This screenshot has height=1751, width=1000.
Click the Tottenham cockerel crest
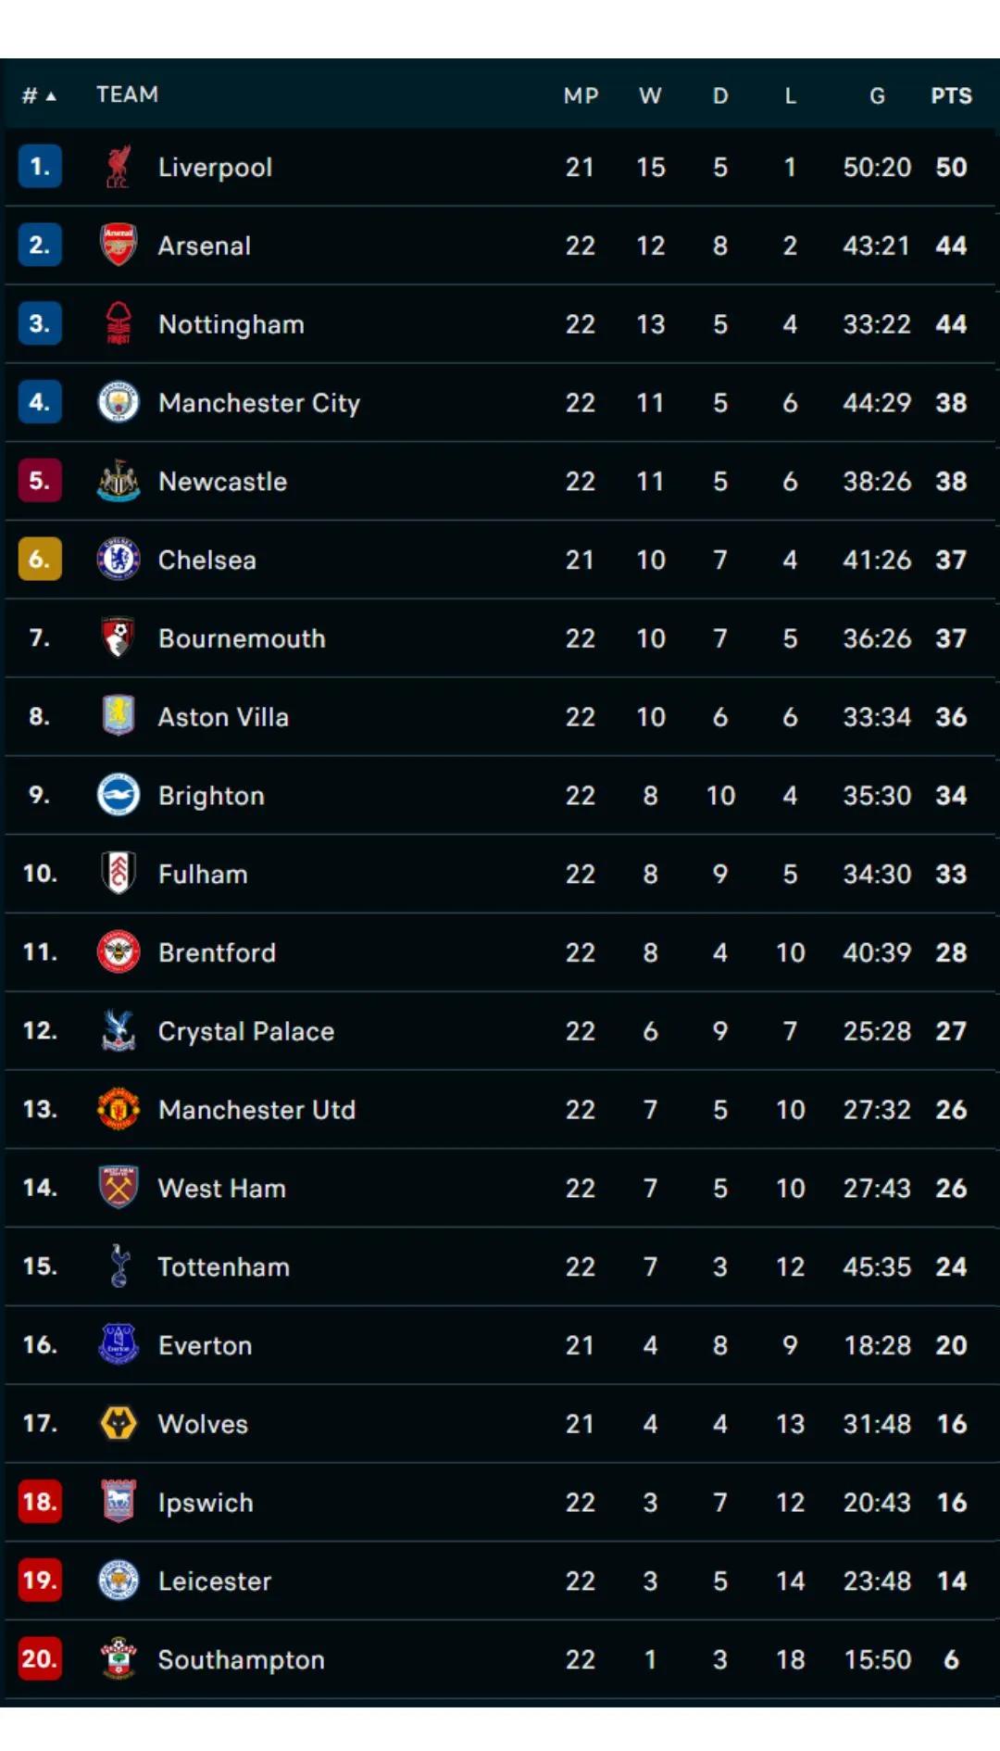pos(118,1266)
